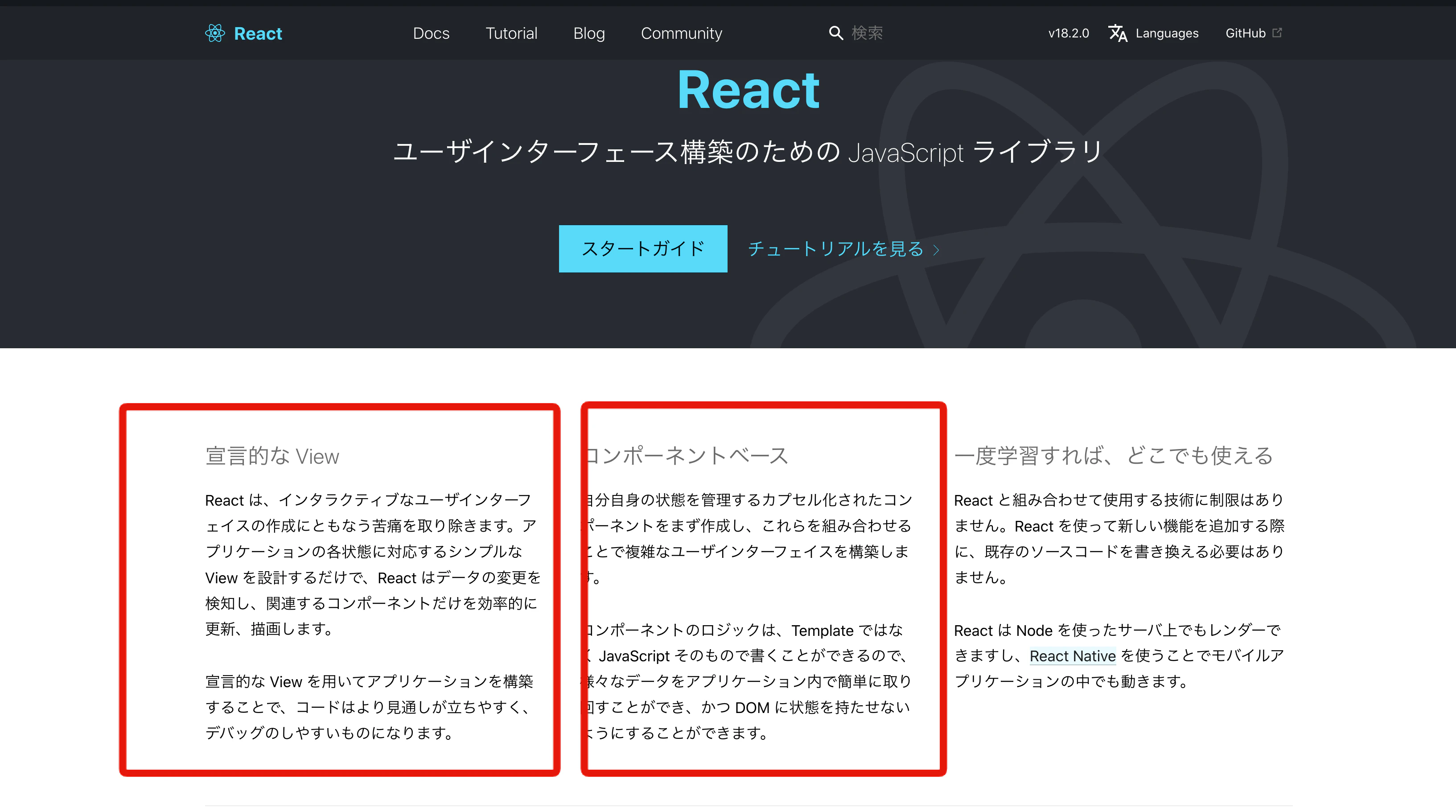Click the GitHub external link icon
The width and height of the screenshot is (1456, 808).
[x=1277, y=33]
